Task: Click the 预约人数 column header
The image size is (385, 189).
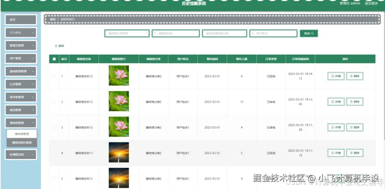Action: click(242, 59)
